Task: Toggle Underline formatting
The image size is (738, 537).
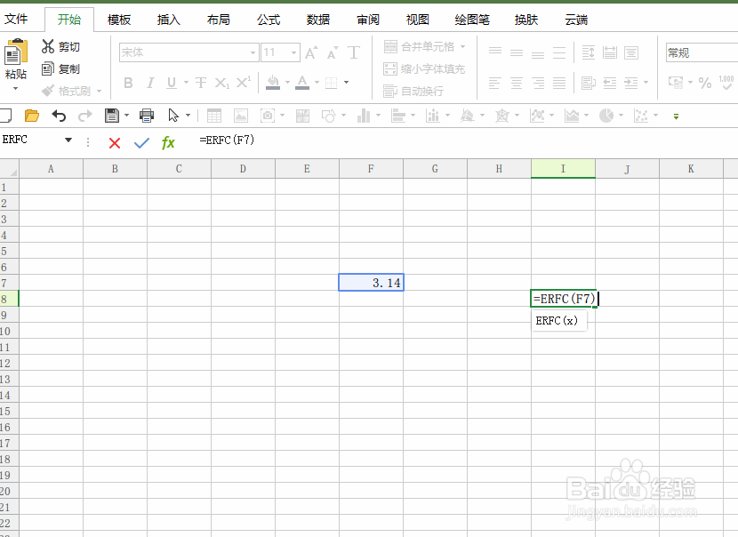Action: (172, 84)
